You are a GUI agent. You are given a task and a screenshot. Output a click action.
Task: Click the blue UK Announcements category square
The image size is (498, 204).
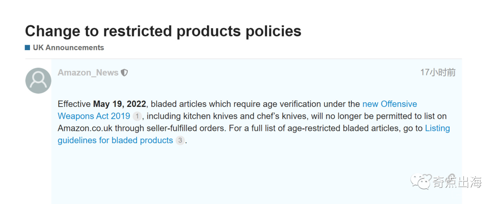28,47
